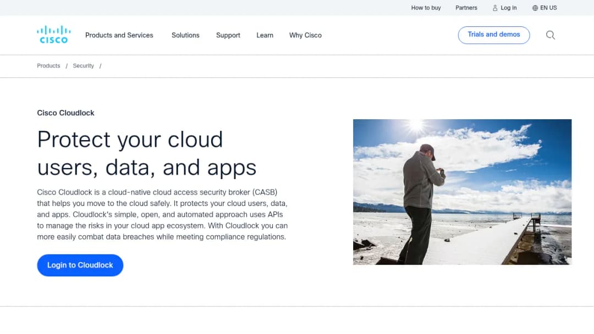Click the Cloudlock description paragraph
The width and height of the screenshot is (594, 334).
[162, 214]
